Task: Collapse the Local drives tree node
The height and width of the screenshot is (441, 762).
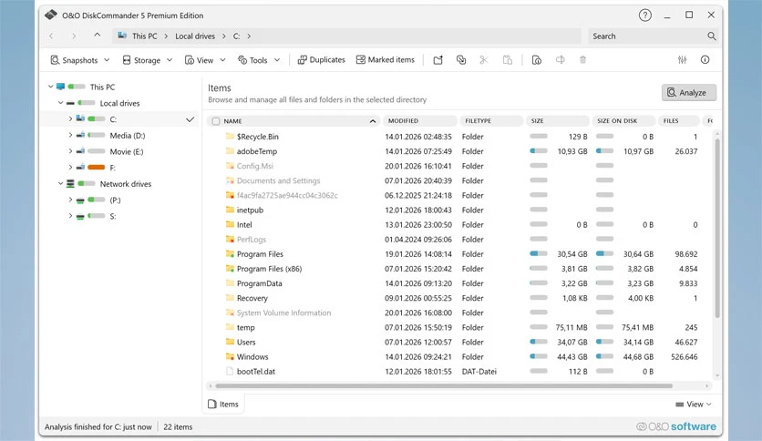Action: pos(60,103)
